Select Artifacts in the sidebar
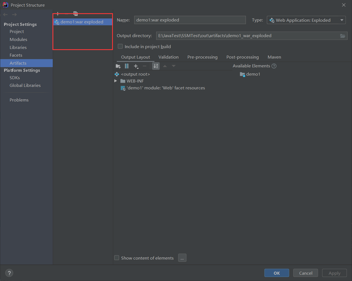The width and height of the screenshot is (352, 281). 26,63
